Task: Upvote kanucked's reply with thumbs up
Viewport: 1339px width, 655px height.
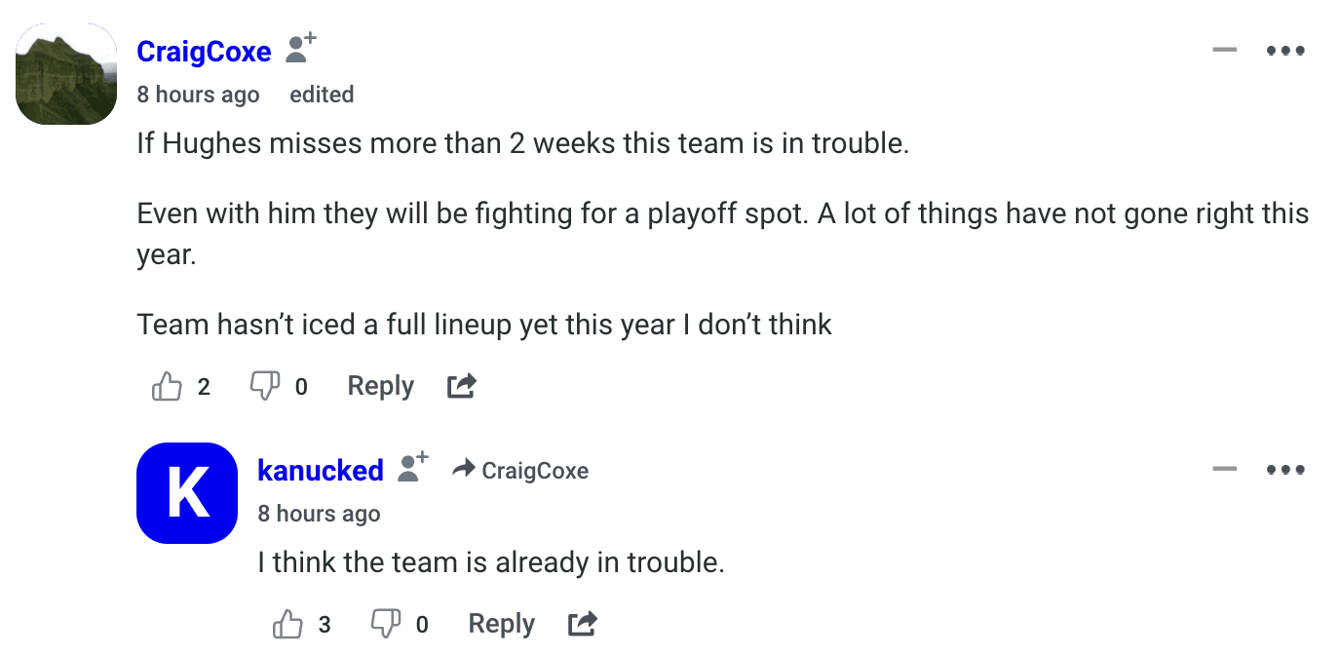Action: click(x=288, y=624)
